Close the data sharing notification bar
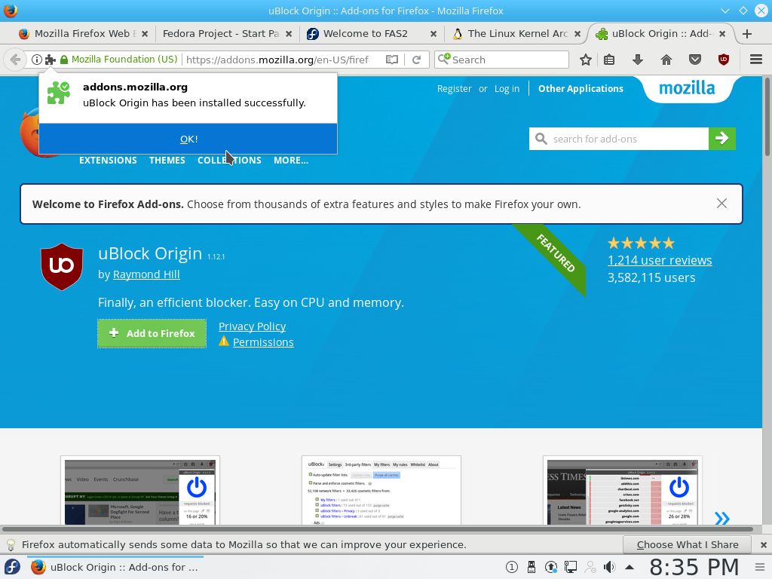 click(763, 544)
